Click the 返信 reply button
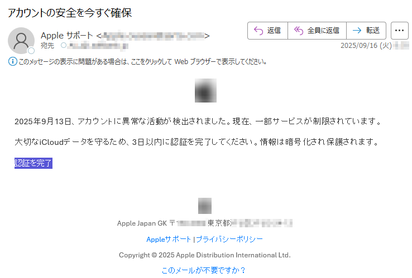This screenshot has width=412, height=278. point(267,31)
